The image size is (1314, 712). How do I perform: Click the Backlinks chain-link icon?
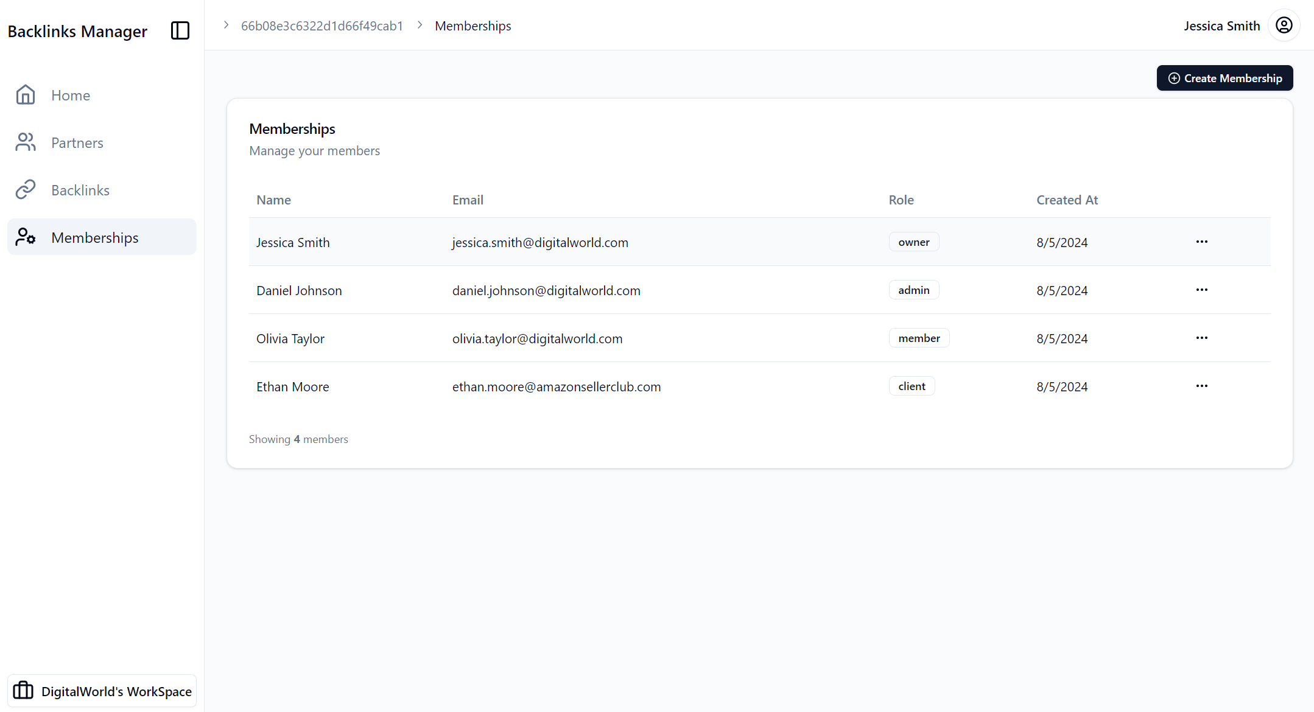click(26, 190)
